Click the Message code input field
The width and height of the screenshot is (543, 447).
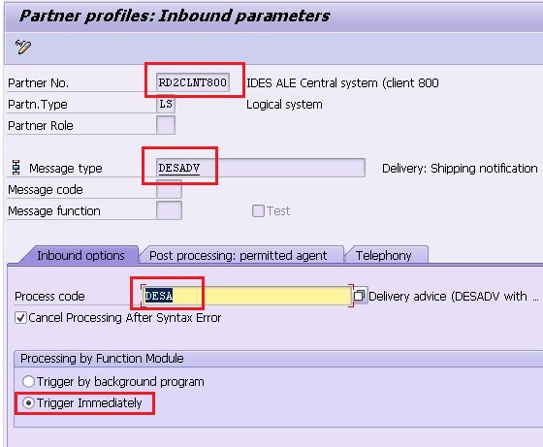pyautogui.click(x=169, y=189)
